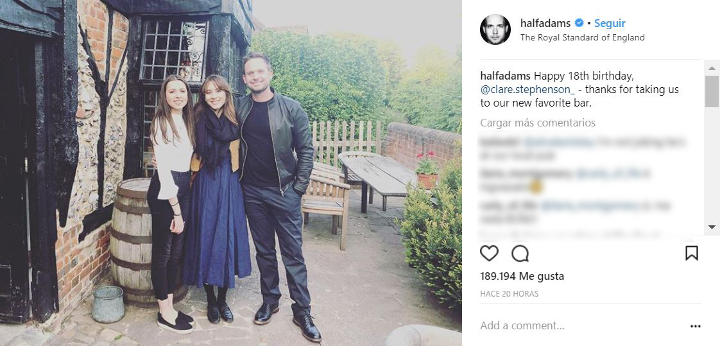The height and width of the screenshot is (346, 720).
Task: Click the post photo of three people
Action: pyautogui.click(x=231, y=173)
